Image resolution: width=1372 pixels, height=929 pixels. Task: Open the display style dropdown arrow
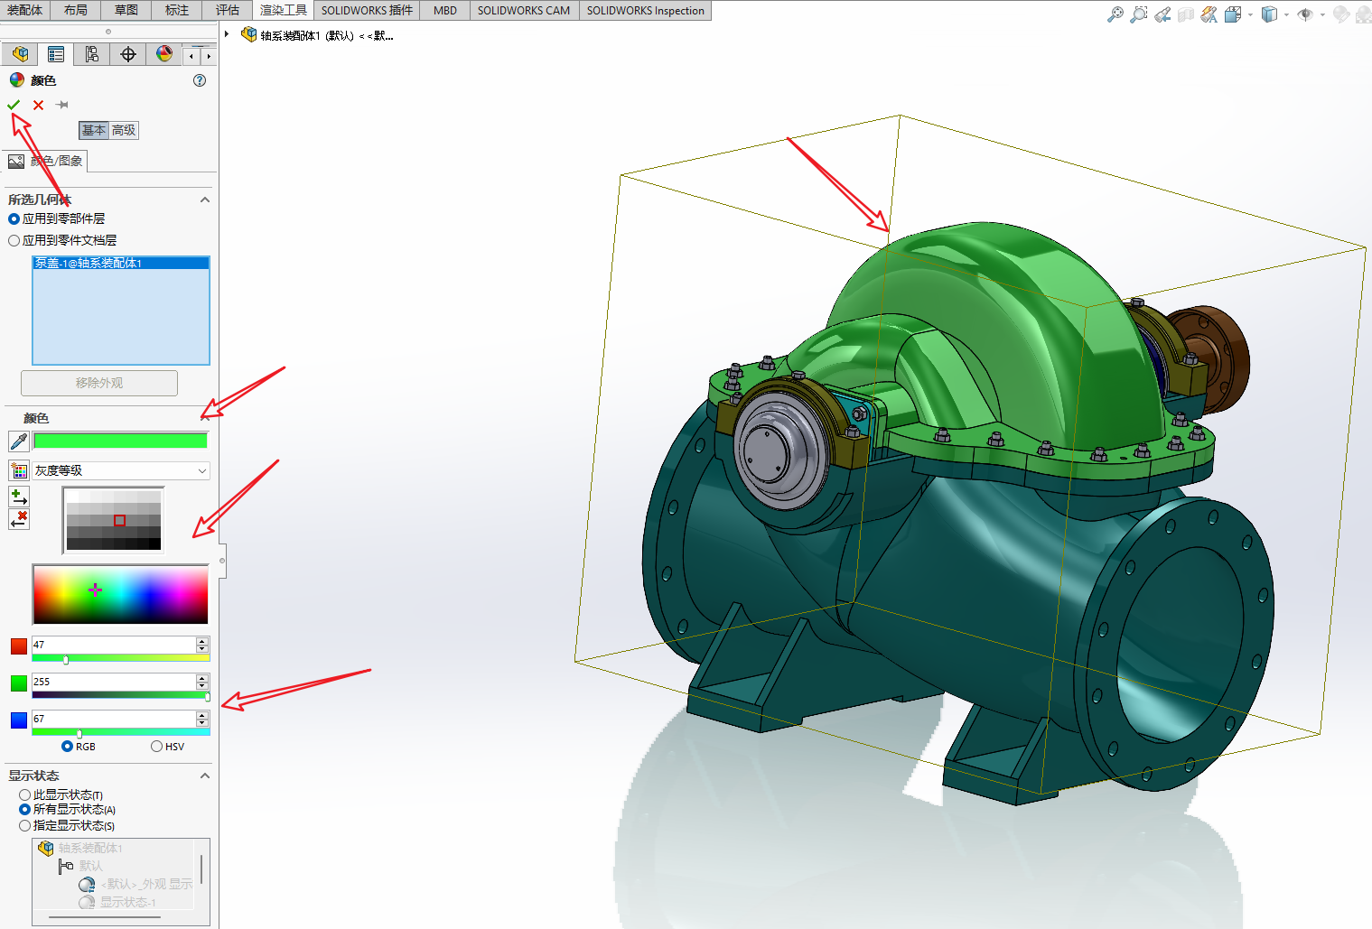[x=1287, y=14]
